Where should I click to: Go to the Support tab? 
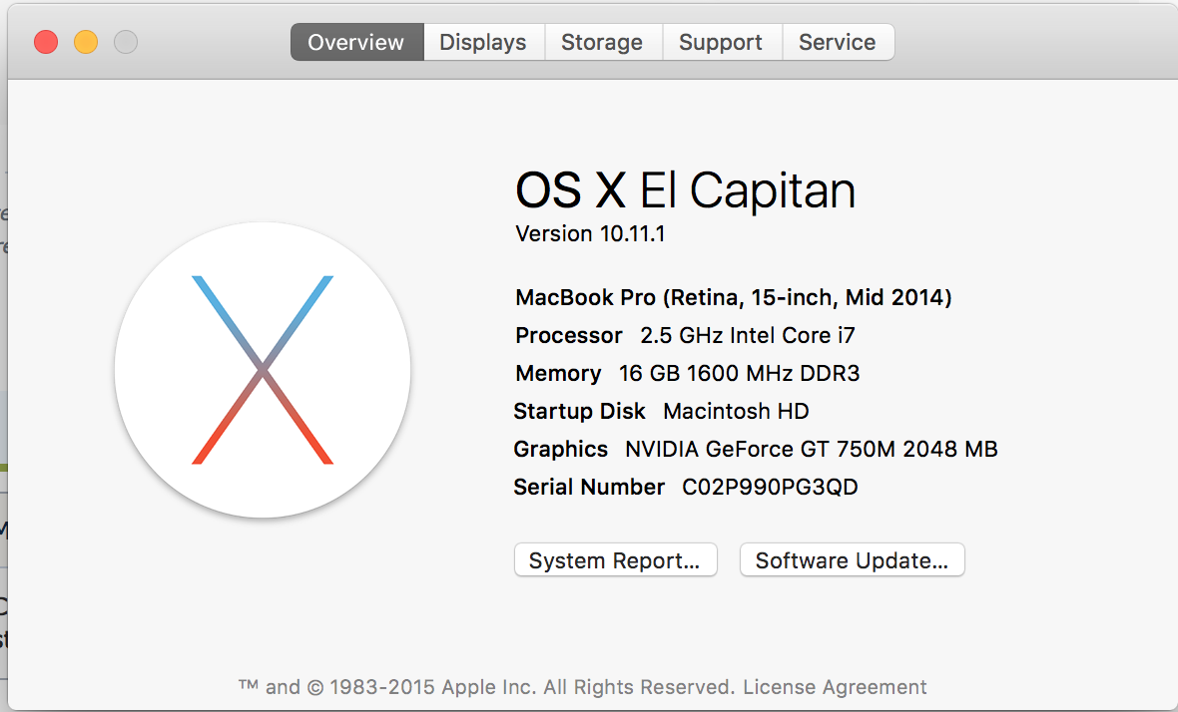click(721, 42)
